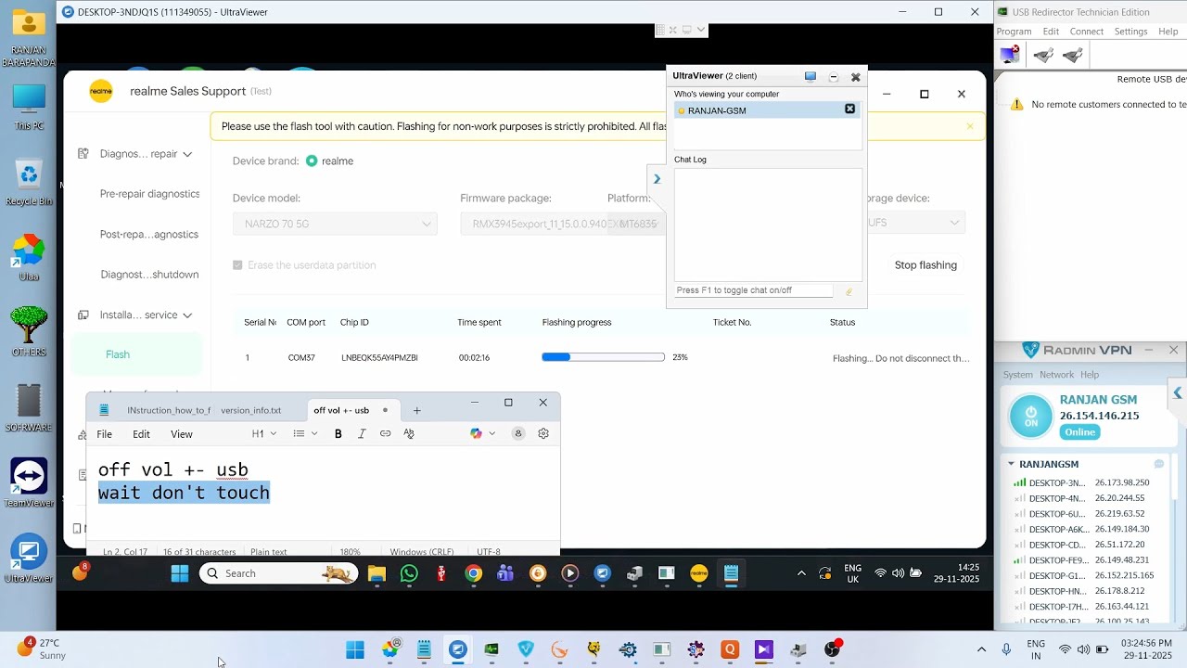Image resolution: width=1187 pixels, height=668 pixels.
Task: Select Diagnost...shutdown in the sidebar
Action: [149, 275]
